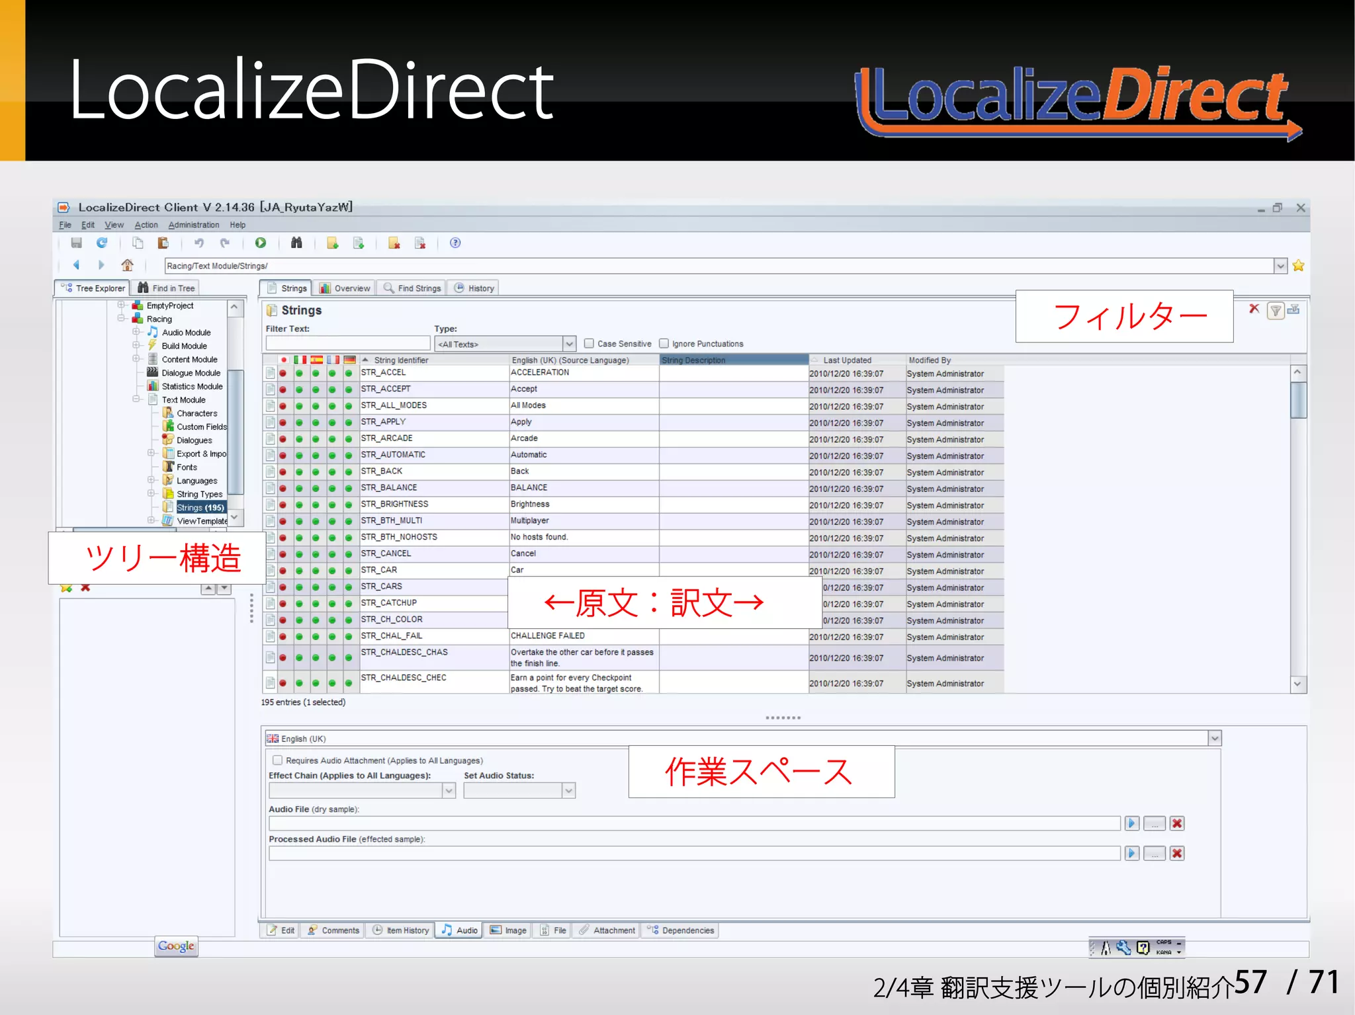The width and height of the screenshot is (1355, 1015).
Task: Open the path address bar dropdown
Action: tap(1281, 266)
